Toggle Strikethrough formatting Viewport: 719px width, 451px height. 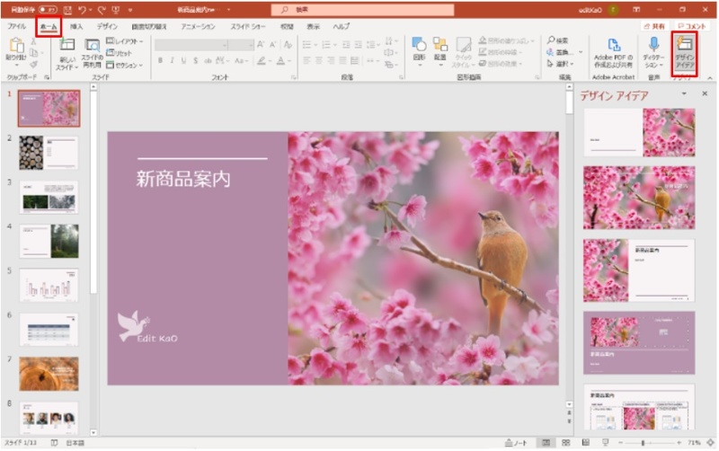[208, 60]
